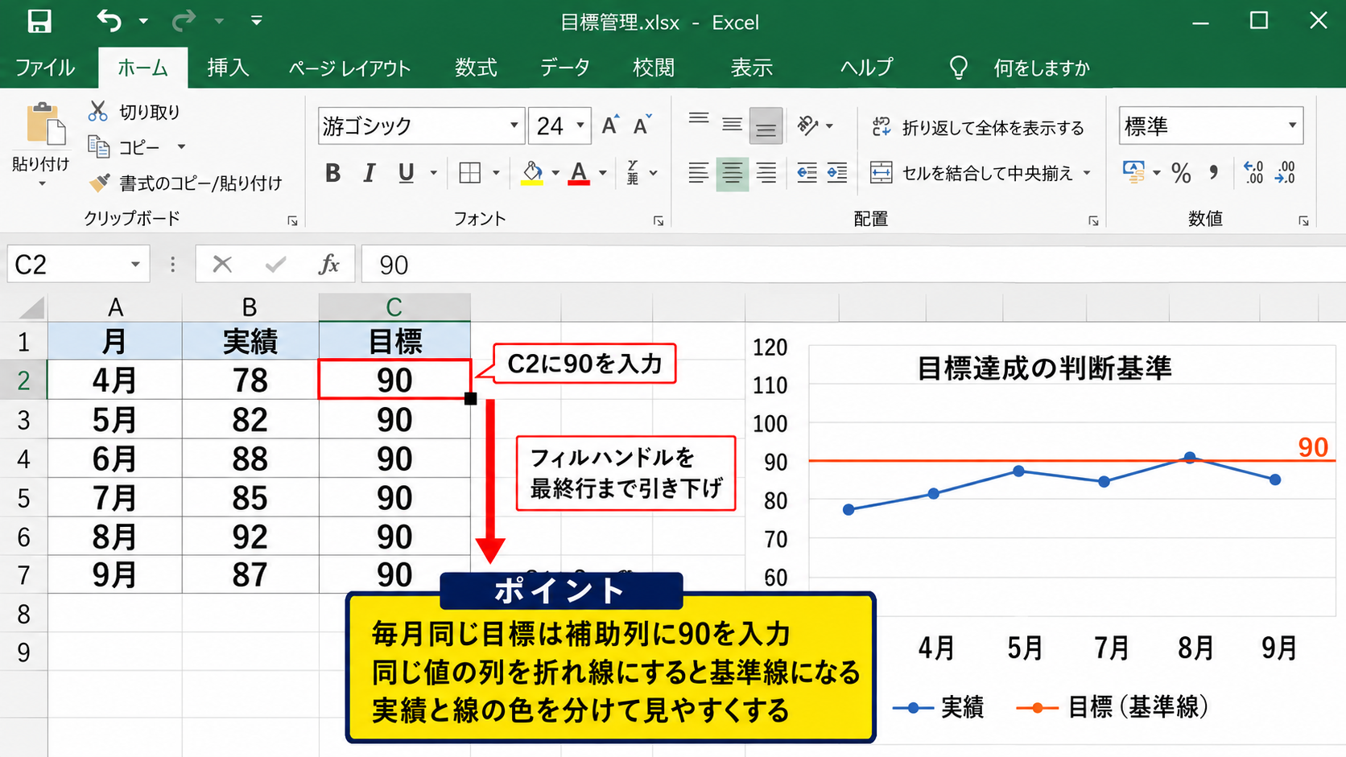Open the フォント dialog launcher
Viewport: 1346px width, 757px height.
click(659, 220)
